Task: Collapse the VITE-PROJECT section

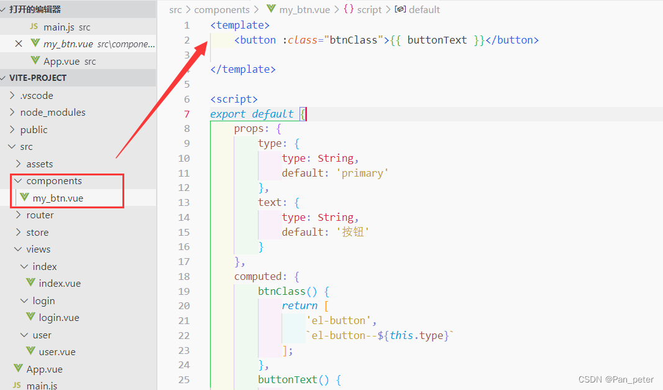Action: pyautogui.click(x=3, y=78)
